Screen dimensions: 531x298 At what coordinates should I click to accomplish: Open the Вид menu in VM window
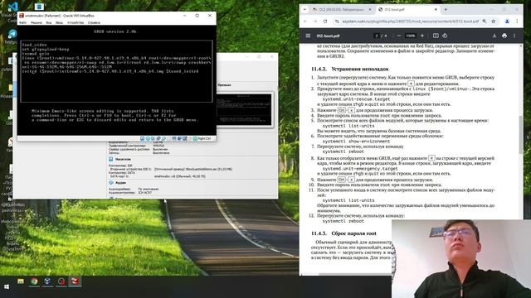[x=49, y=22]
